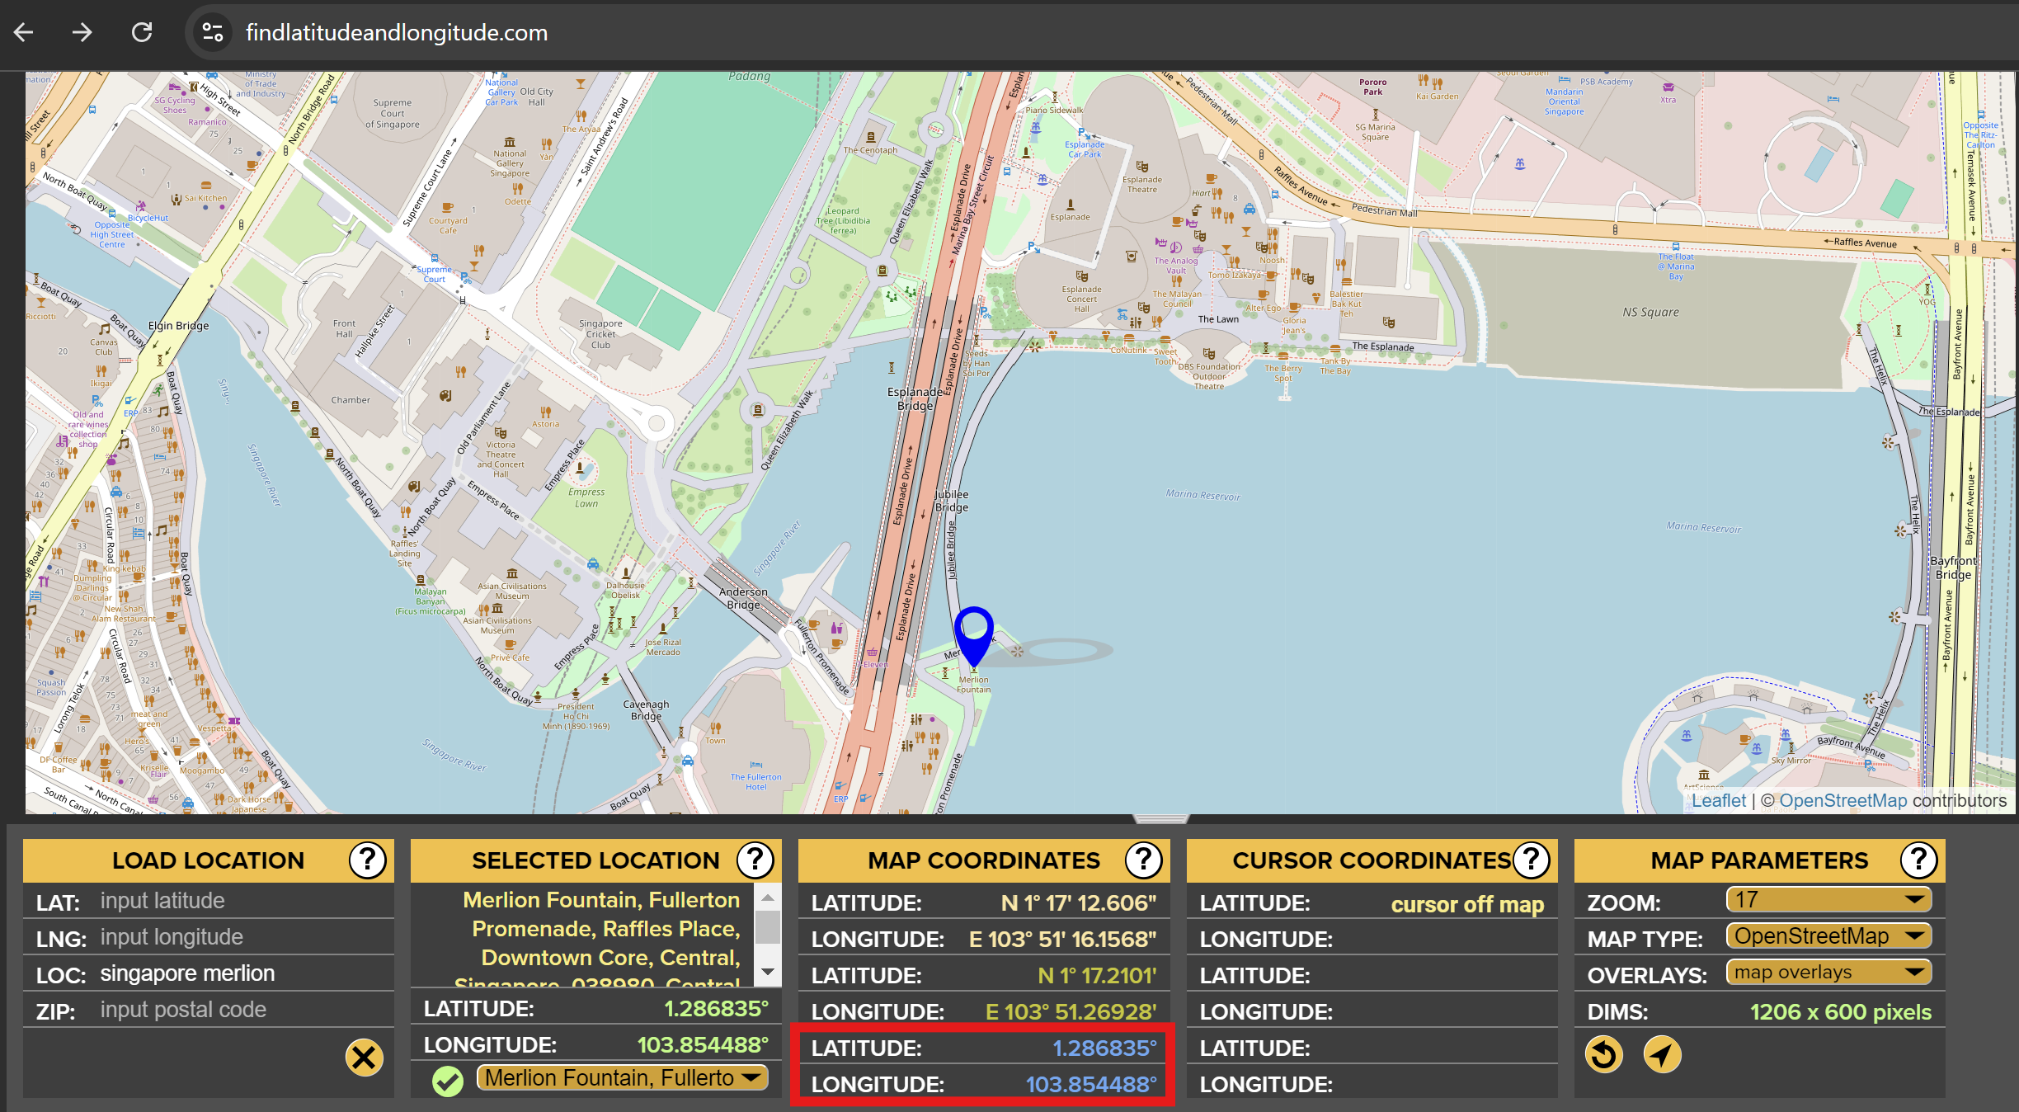Click the Anderson Bridge label on map
2019x1112 pixels.
[743, 598]
